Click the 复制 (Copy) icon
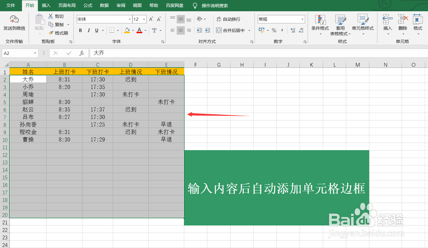The image size is (428, 248). tap(57, 25)
